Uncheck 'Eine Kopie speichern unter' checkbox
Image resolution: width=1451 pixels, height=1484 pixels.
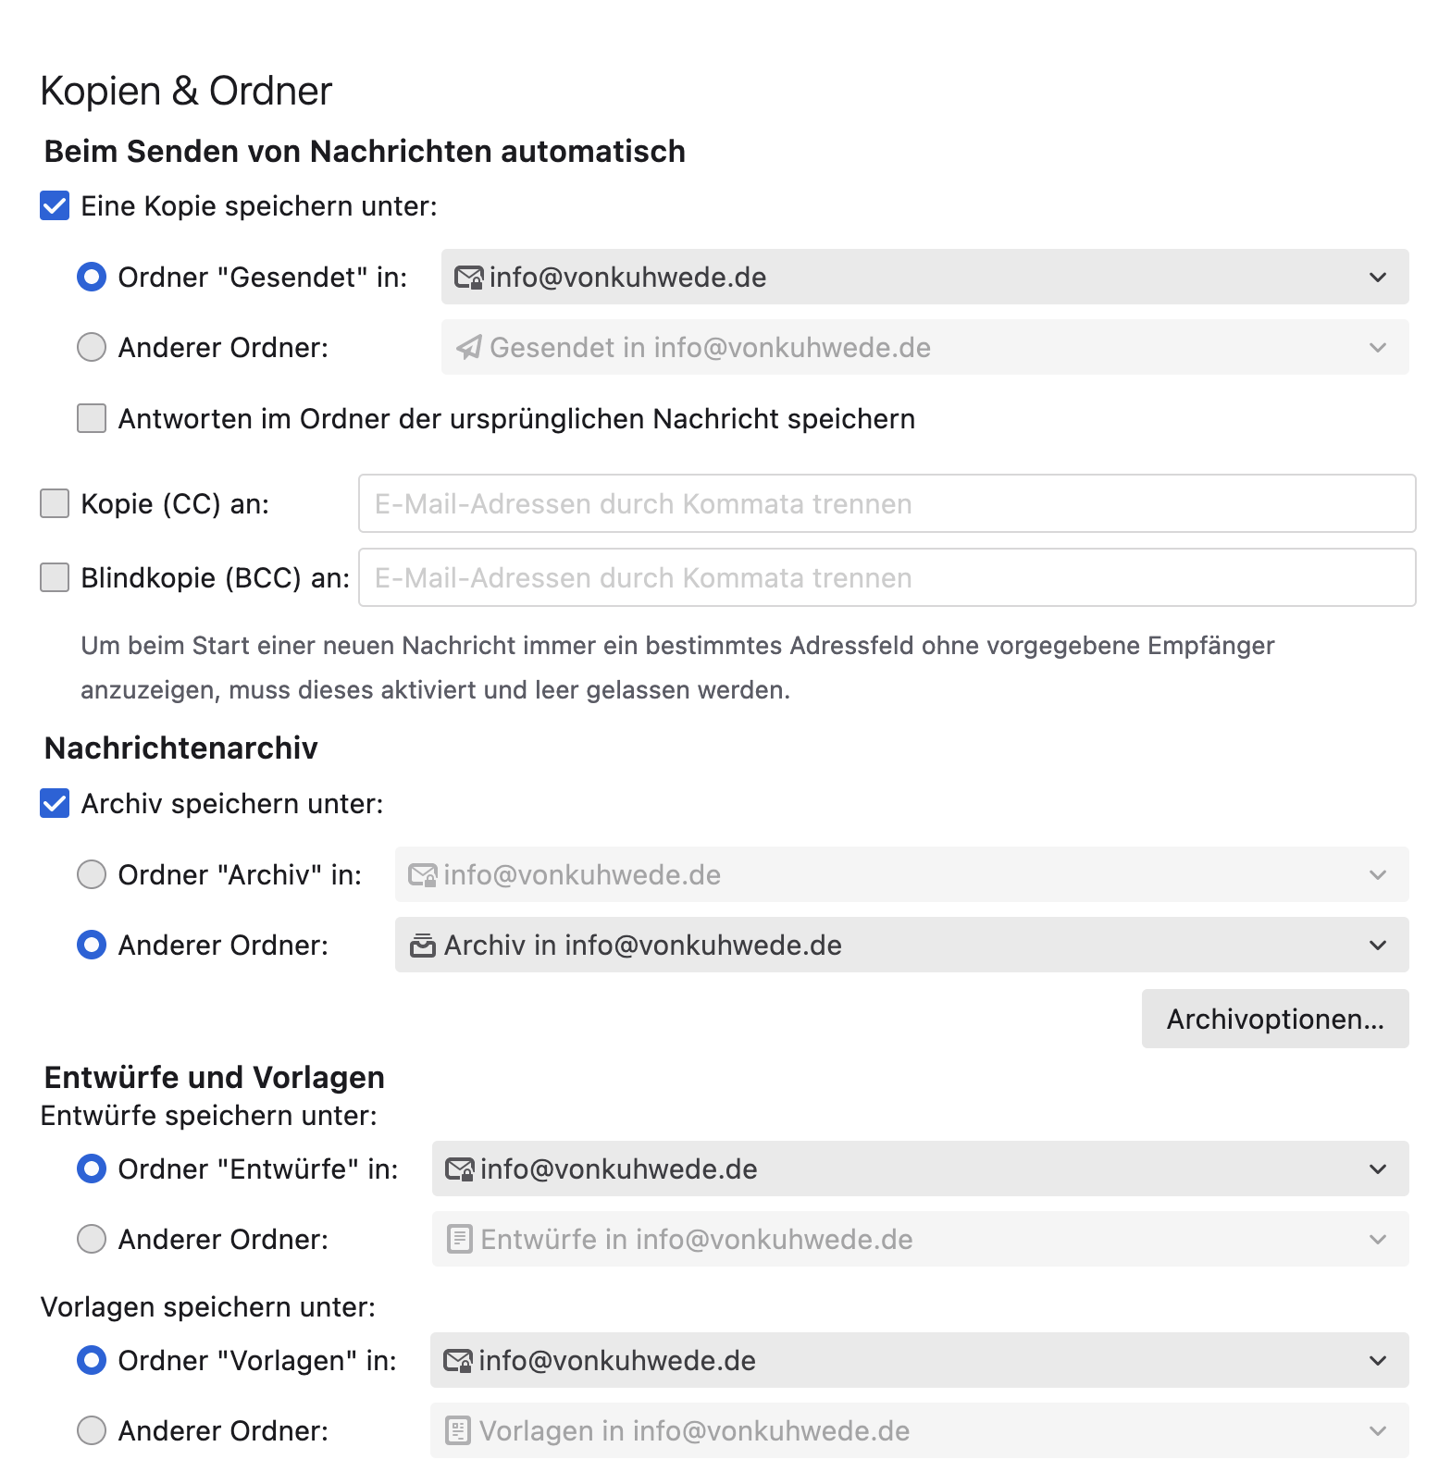click(55, 206)
